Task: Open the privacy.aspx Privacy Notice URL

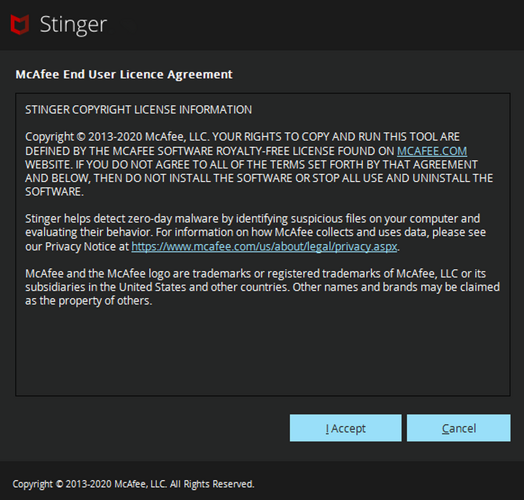Action: [264, 247]
